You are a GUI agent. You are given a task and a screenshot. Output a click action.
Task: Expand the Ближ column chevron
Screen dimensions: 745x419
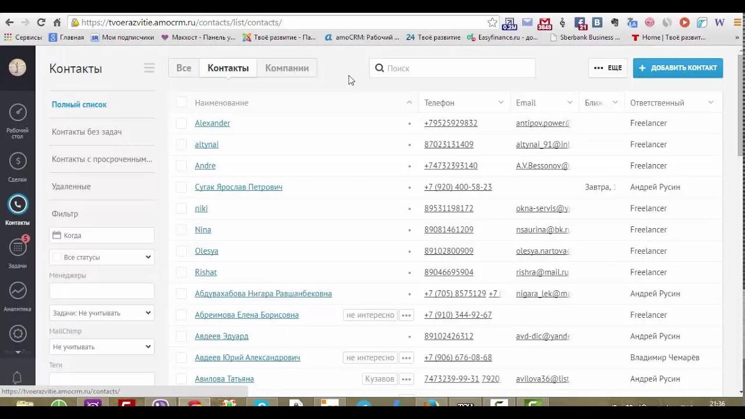click(615, 102)
